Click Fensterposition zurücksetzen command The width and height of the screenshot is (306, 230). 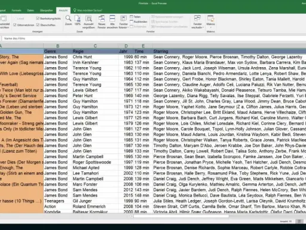(169, 26)
